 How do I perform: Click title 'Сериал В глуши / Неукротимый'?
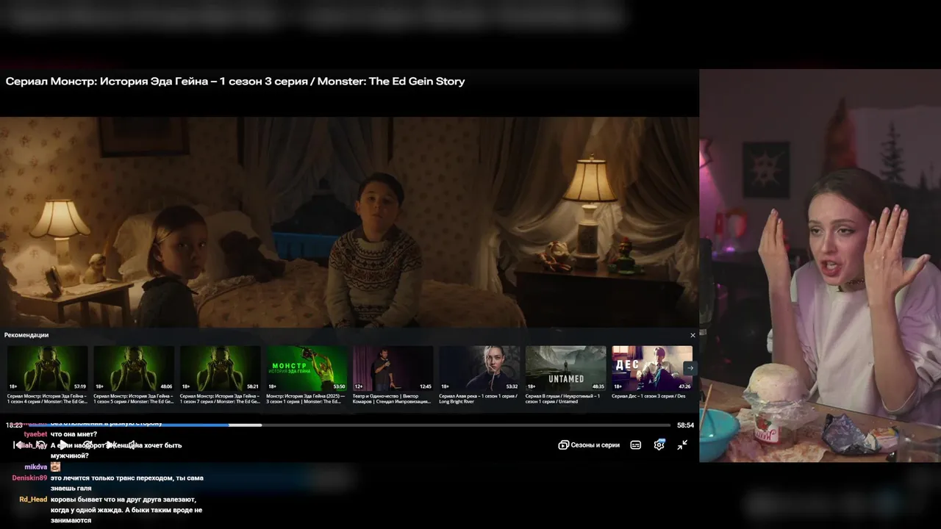562,399
